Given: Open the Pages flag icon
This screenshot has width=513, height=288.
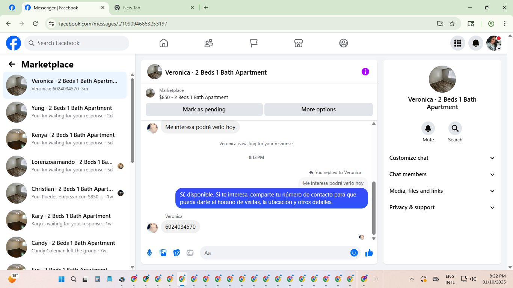Looking at the screenshot, I should [x=254, y=43].
